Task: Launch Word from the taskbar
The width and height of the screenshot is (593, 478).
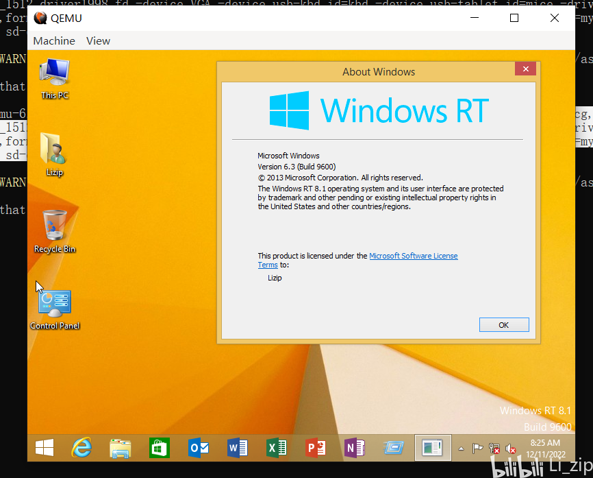Action: pyautogui.click(x=238, y=448)
